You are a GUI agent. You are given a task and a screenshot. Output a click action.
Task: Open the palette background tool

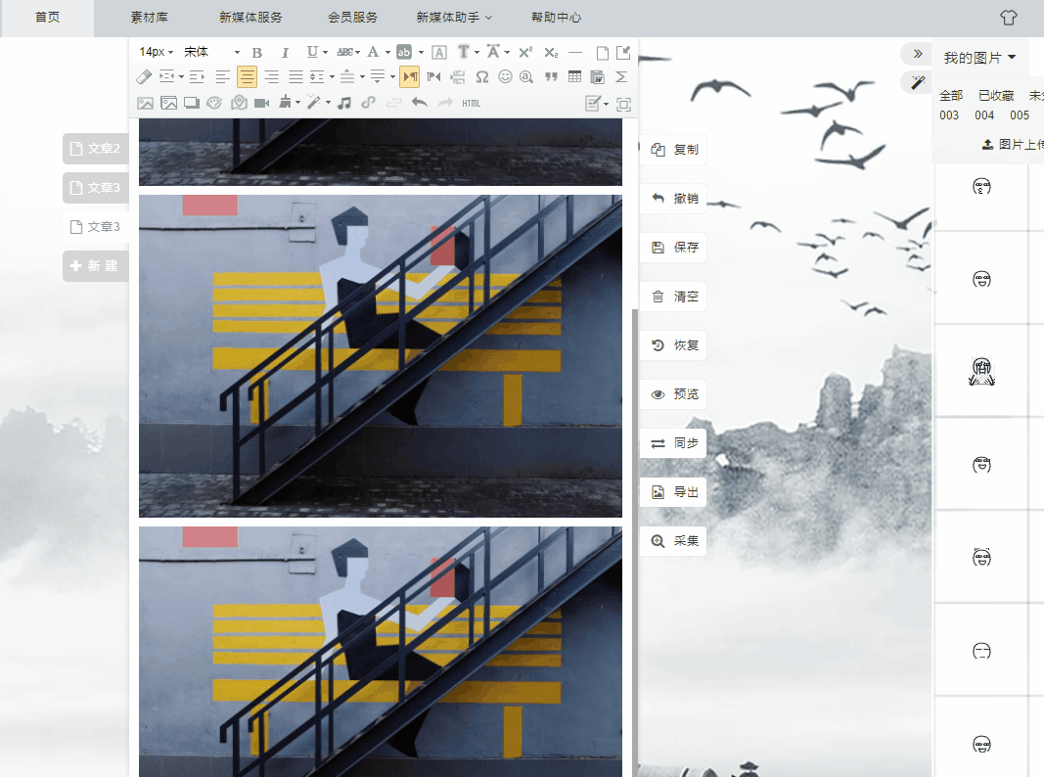pos(214,103)
